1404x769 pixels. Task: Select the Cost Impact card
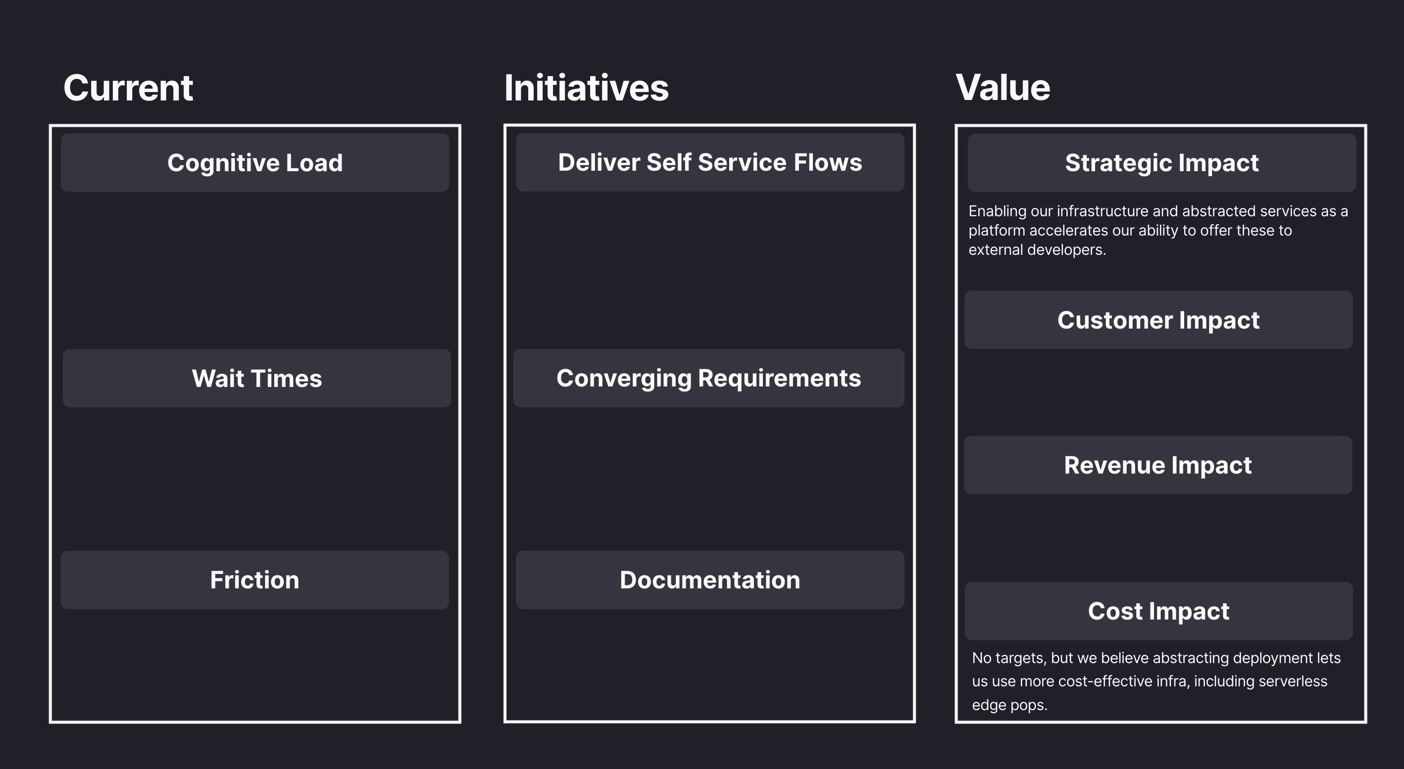pyautogui.click(x=1158, y=611)
